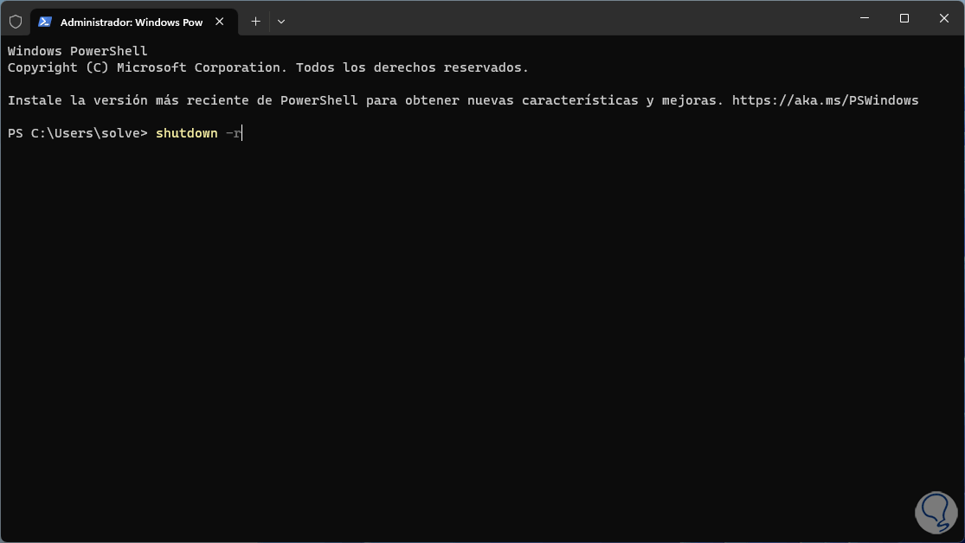Open the https://aka.ms/PSWindows link
965x543 pixels.
(x=825, y=100)
